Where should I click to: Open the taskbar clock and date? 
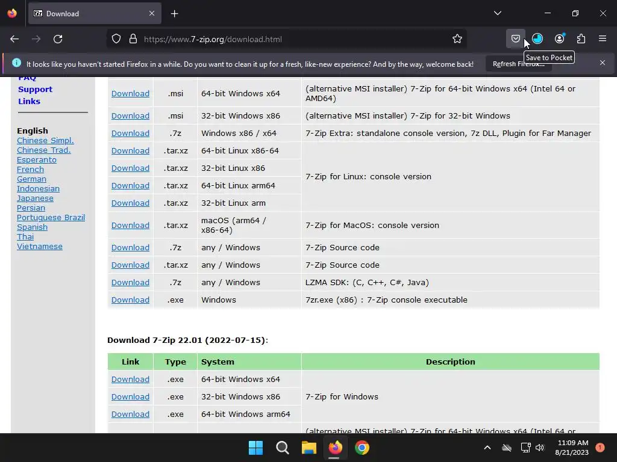point(572,448)
